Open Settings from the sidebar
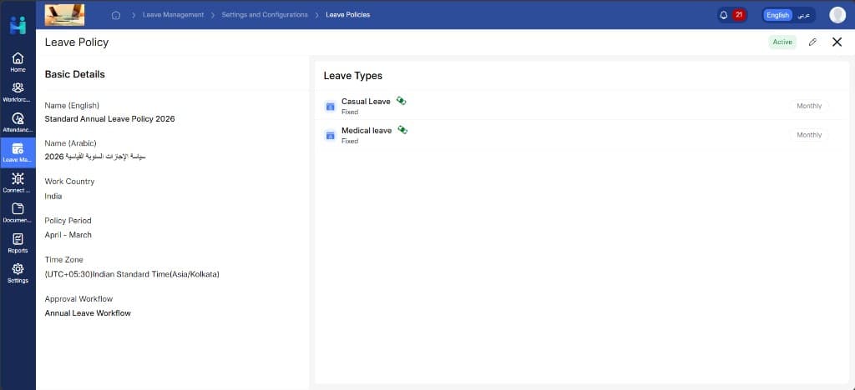Image resolution: width=855 pixels, height=390 pixels. pos(18,273)
